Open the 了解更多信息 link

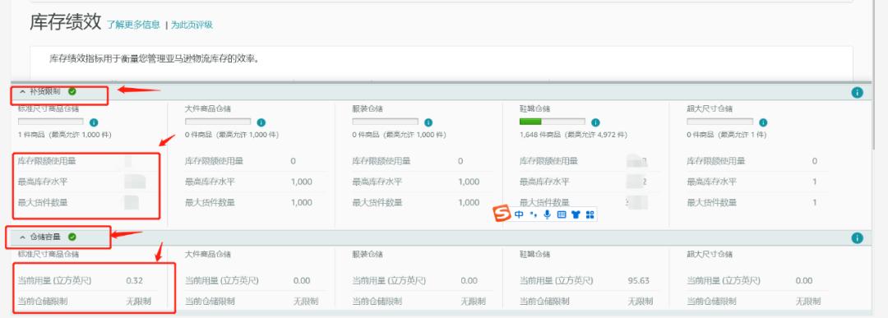(x=134, y=25)
